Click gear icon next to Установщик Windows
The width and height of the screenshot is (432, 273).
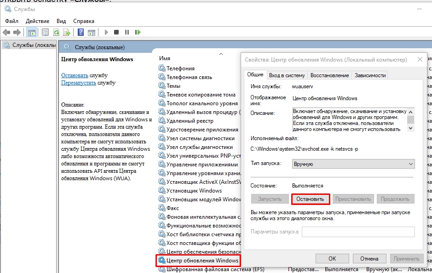click(x=162, y=190)
